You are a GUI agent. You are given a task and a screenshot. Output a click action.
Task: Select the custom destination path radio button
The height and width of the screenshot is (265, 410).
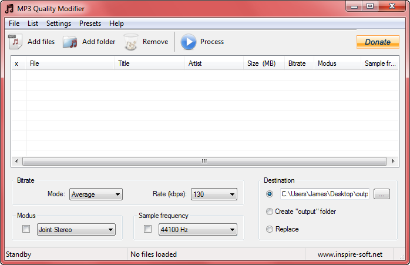(270, 194)
